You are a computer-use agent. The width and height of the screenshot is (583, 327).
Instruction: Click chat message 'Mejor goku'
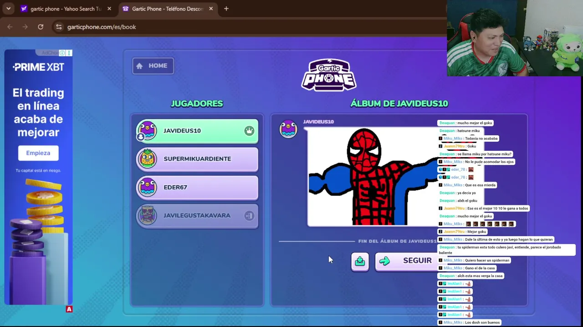point(477,232)
